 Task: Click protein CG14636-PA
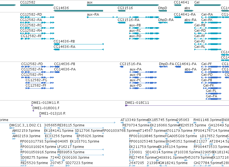coord(57,72)
